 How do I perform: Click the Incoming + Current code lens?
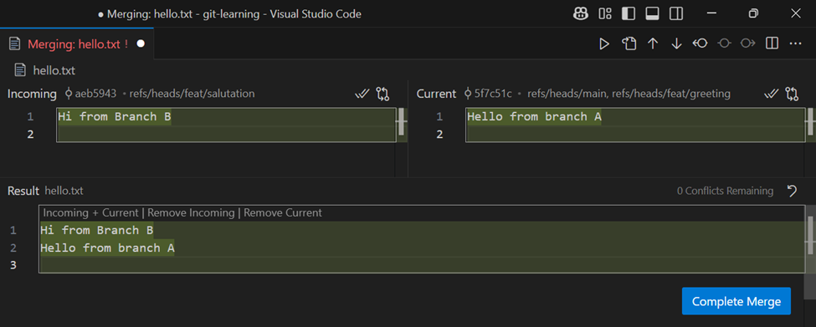click(90, 212)
